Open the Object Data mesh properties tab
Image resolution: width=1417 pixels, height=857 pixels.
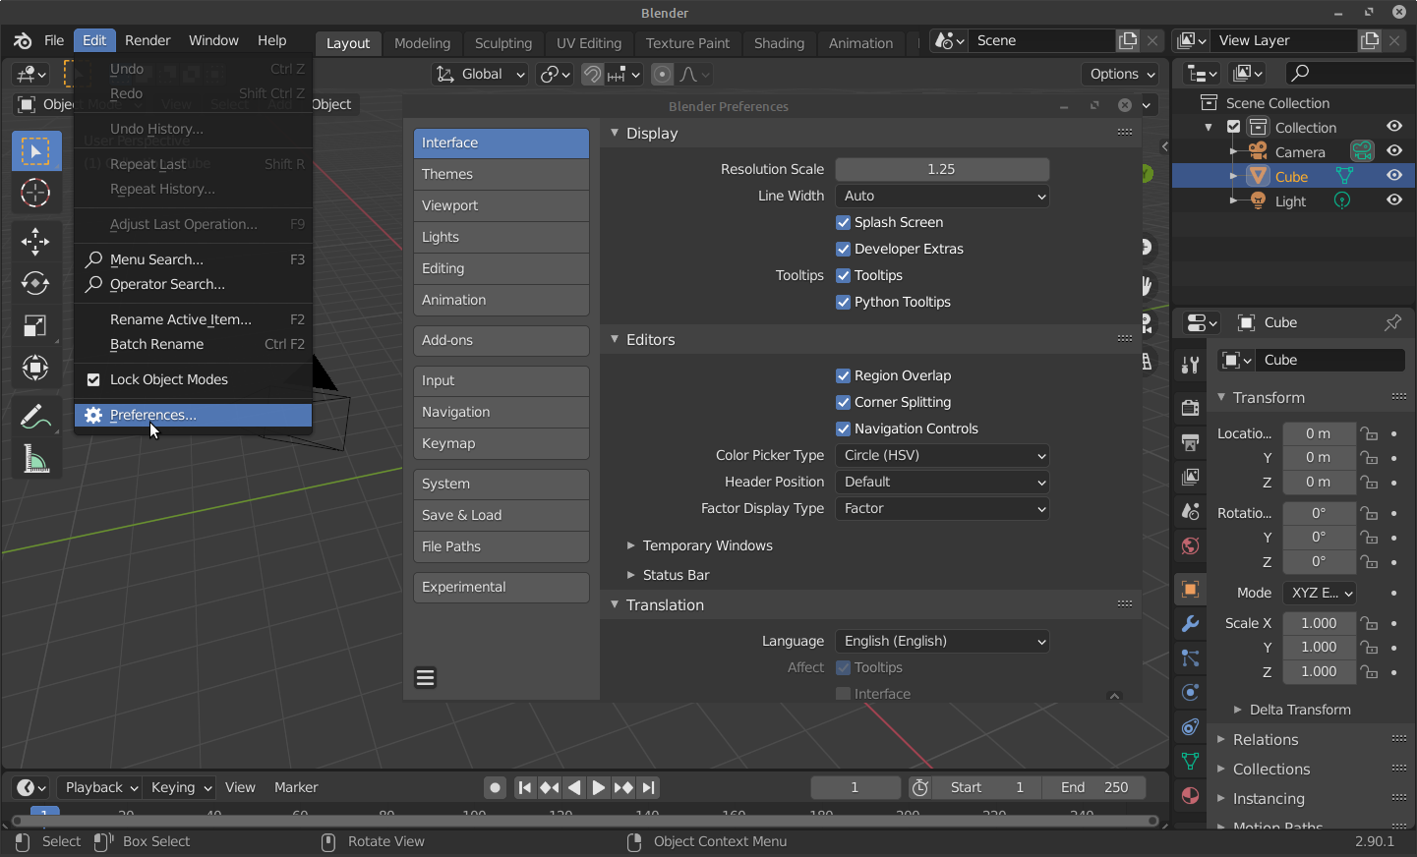(1190, 762)
